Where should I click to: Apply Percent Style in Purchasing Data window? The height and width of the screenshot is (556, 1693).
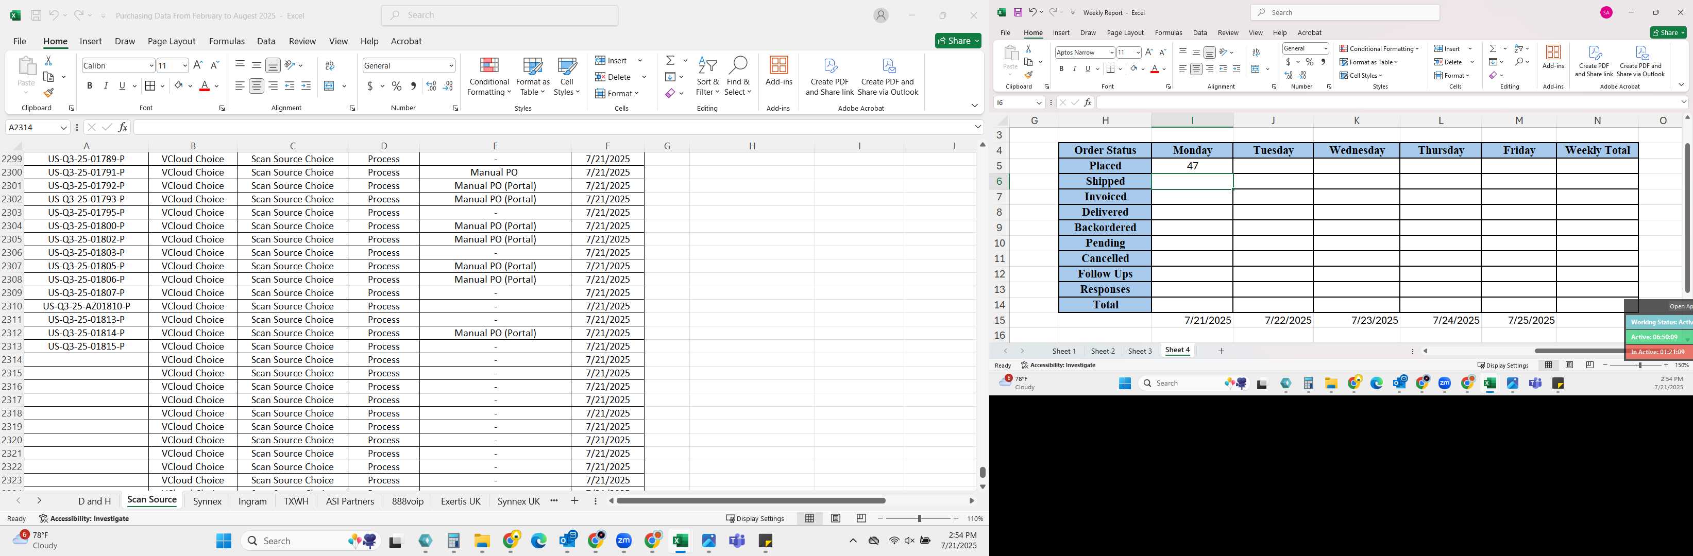point(396,86)
